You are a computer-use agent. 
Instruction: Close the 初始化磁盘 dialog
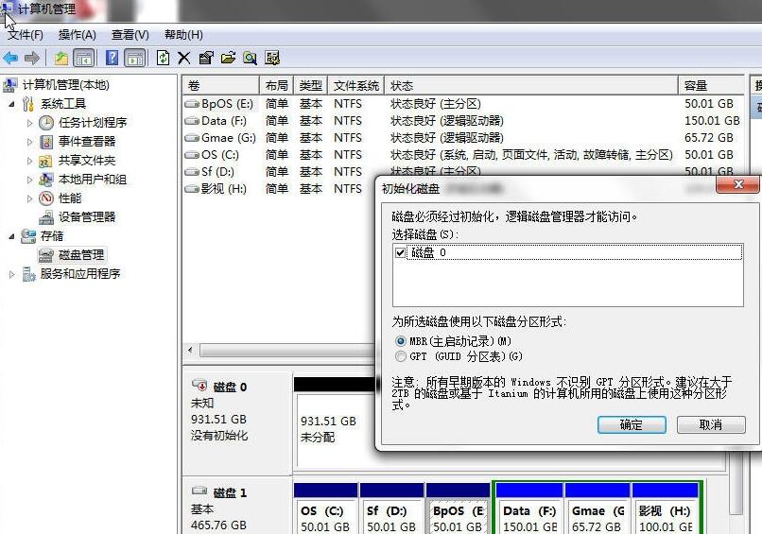[x=737, y=184]
